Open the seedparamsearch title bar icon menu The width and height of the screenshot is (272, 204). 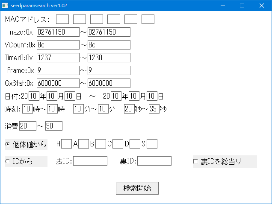pyautogui.click(x=5, y=6)
